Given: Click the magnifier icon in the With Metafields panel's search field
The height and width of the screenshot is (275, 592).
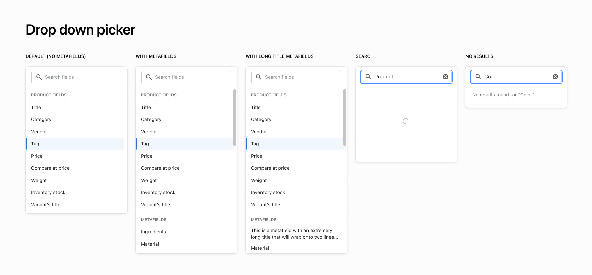Looking at the screenshot, I should (x=149, y=77).
